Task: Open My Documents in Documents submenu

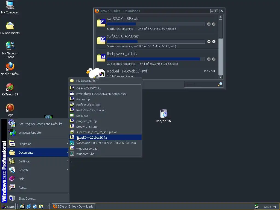Action: [x=105, y=81]
